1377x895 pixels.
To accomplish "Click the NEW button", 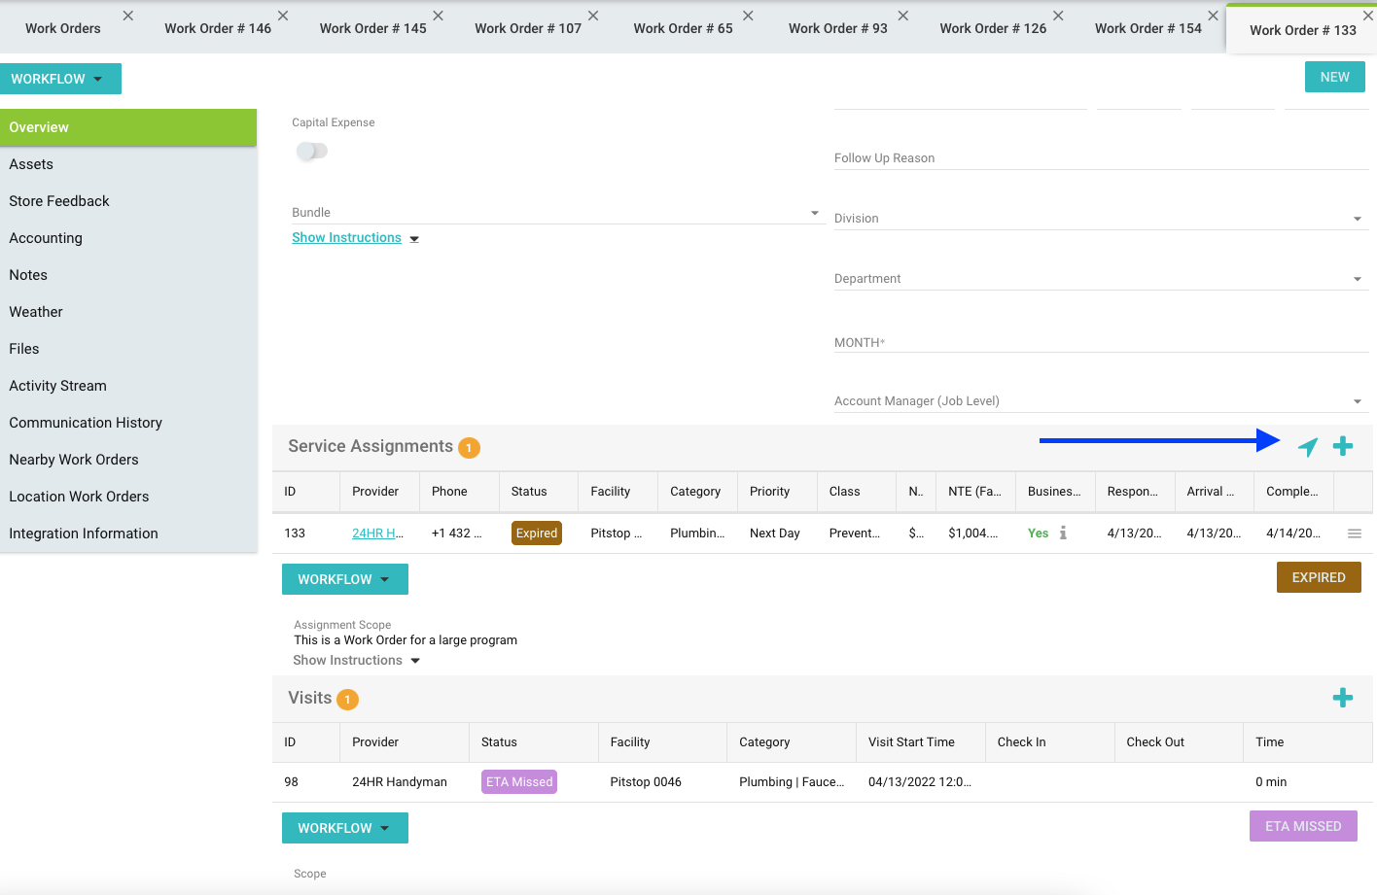I will pos(1334,77).
